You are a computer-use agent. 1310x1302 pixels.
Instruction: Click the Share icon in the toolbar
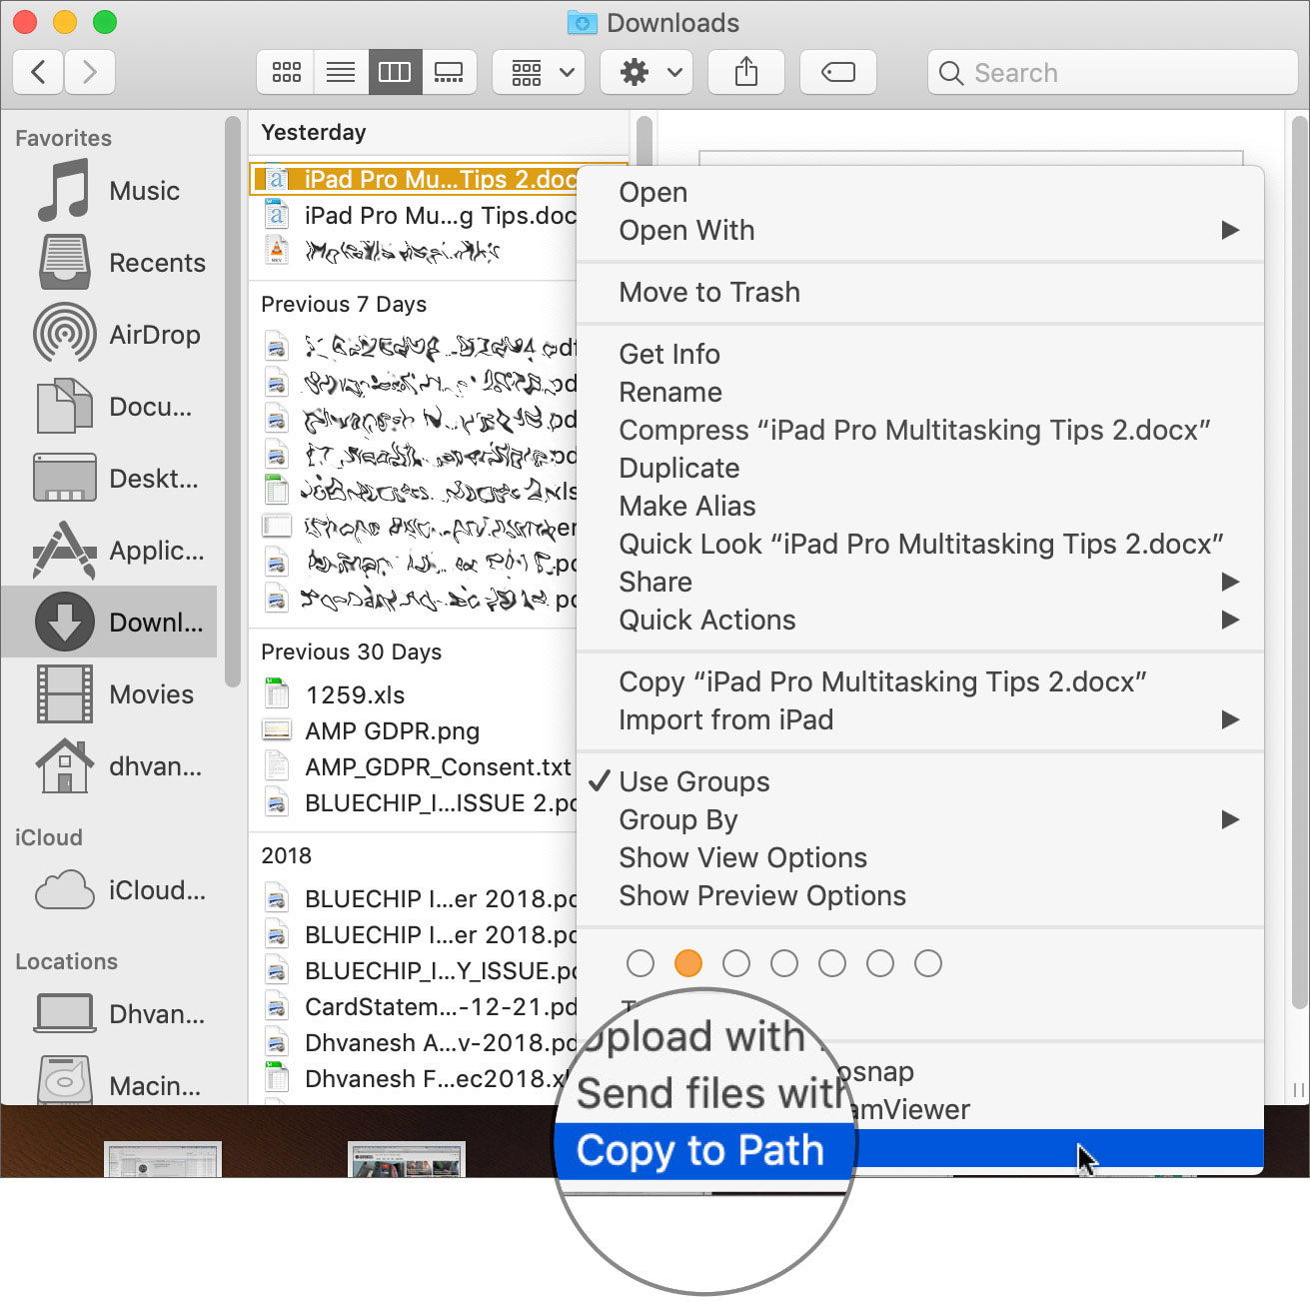coord(745,72)
